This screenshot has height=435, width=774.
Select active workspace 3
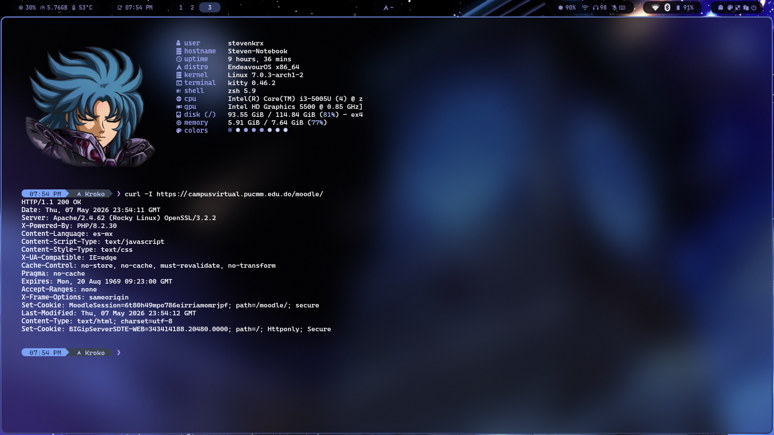click(210, 7)
